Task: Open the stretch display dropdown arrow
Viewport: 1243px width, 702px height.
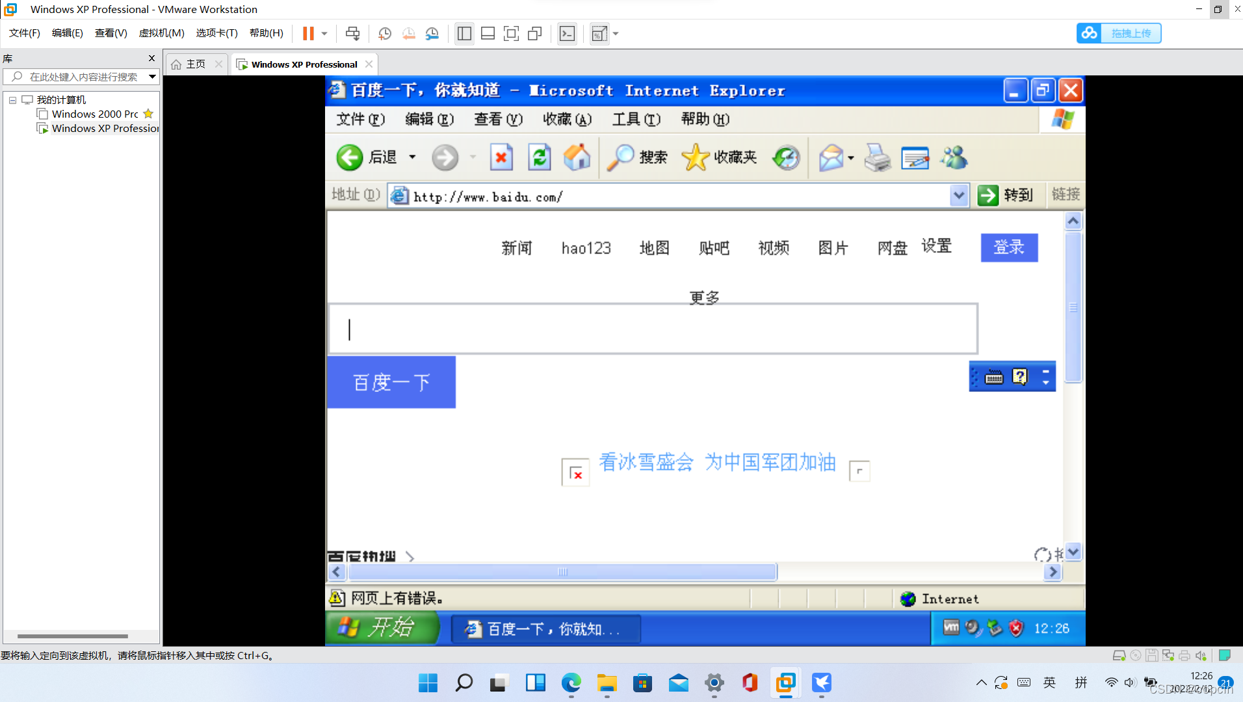Action: (x=616, y=33)
